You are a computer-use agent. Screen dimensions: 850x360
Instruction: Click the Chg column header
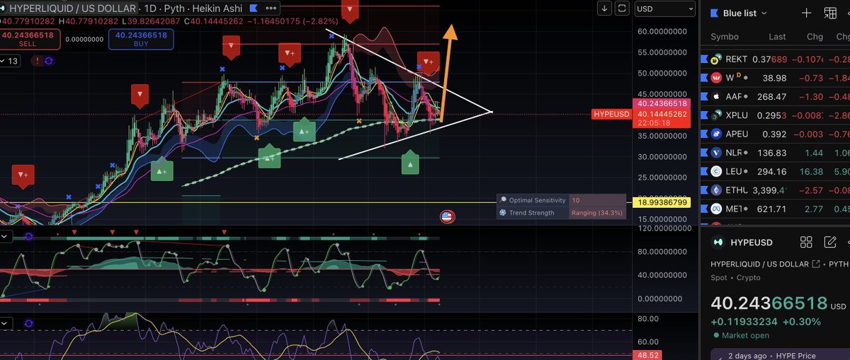[815, 37]
